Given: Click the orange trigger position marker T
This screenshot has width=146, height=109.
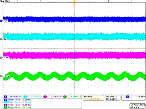Looking at the screenshot, I should [74, 5].
